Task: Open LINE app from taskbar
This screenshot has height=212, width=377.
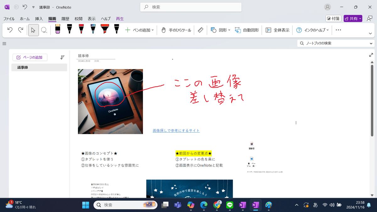Action: point(230,205)
